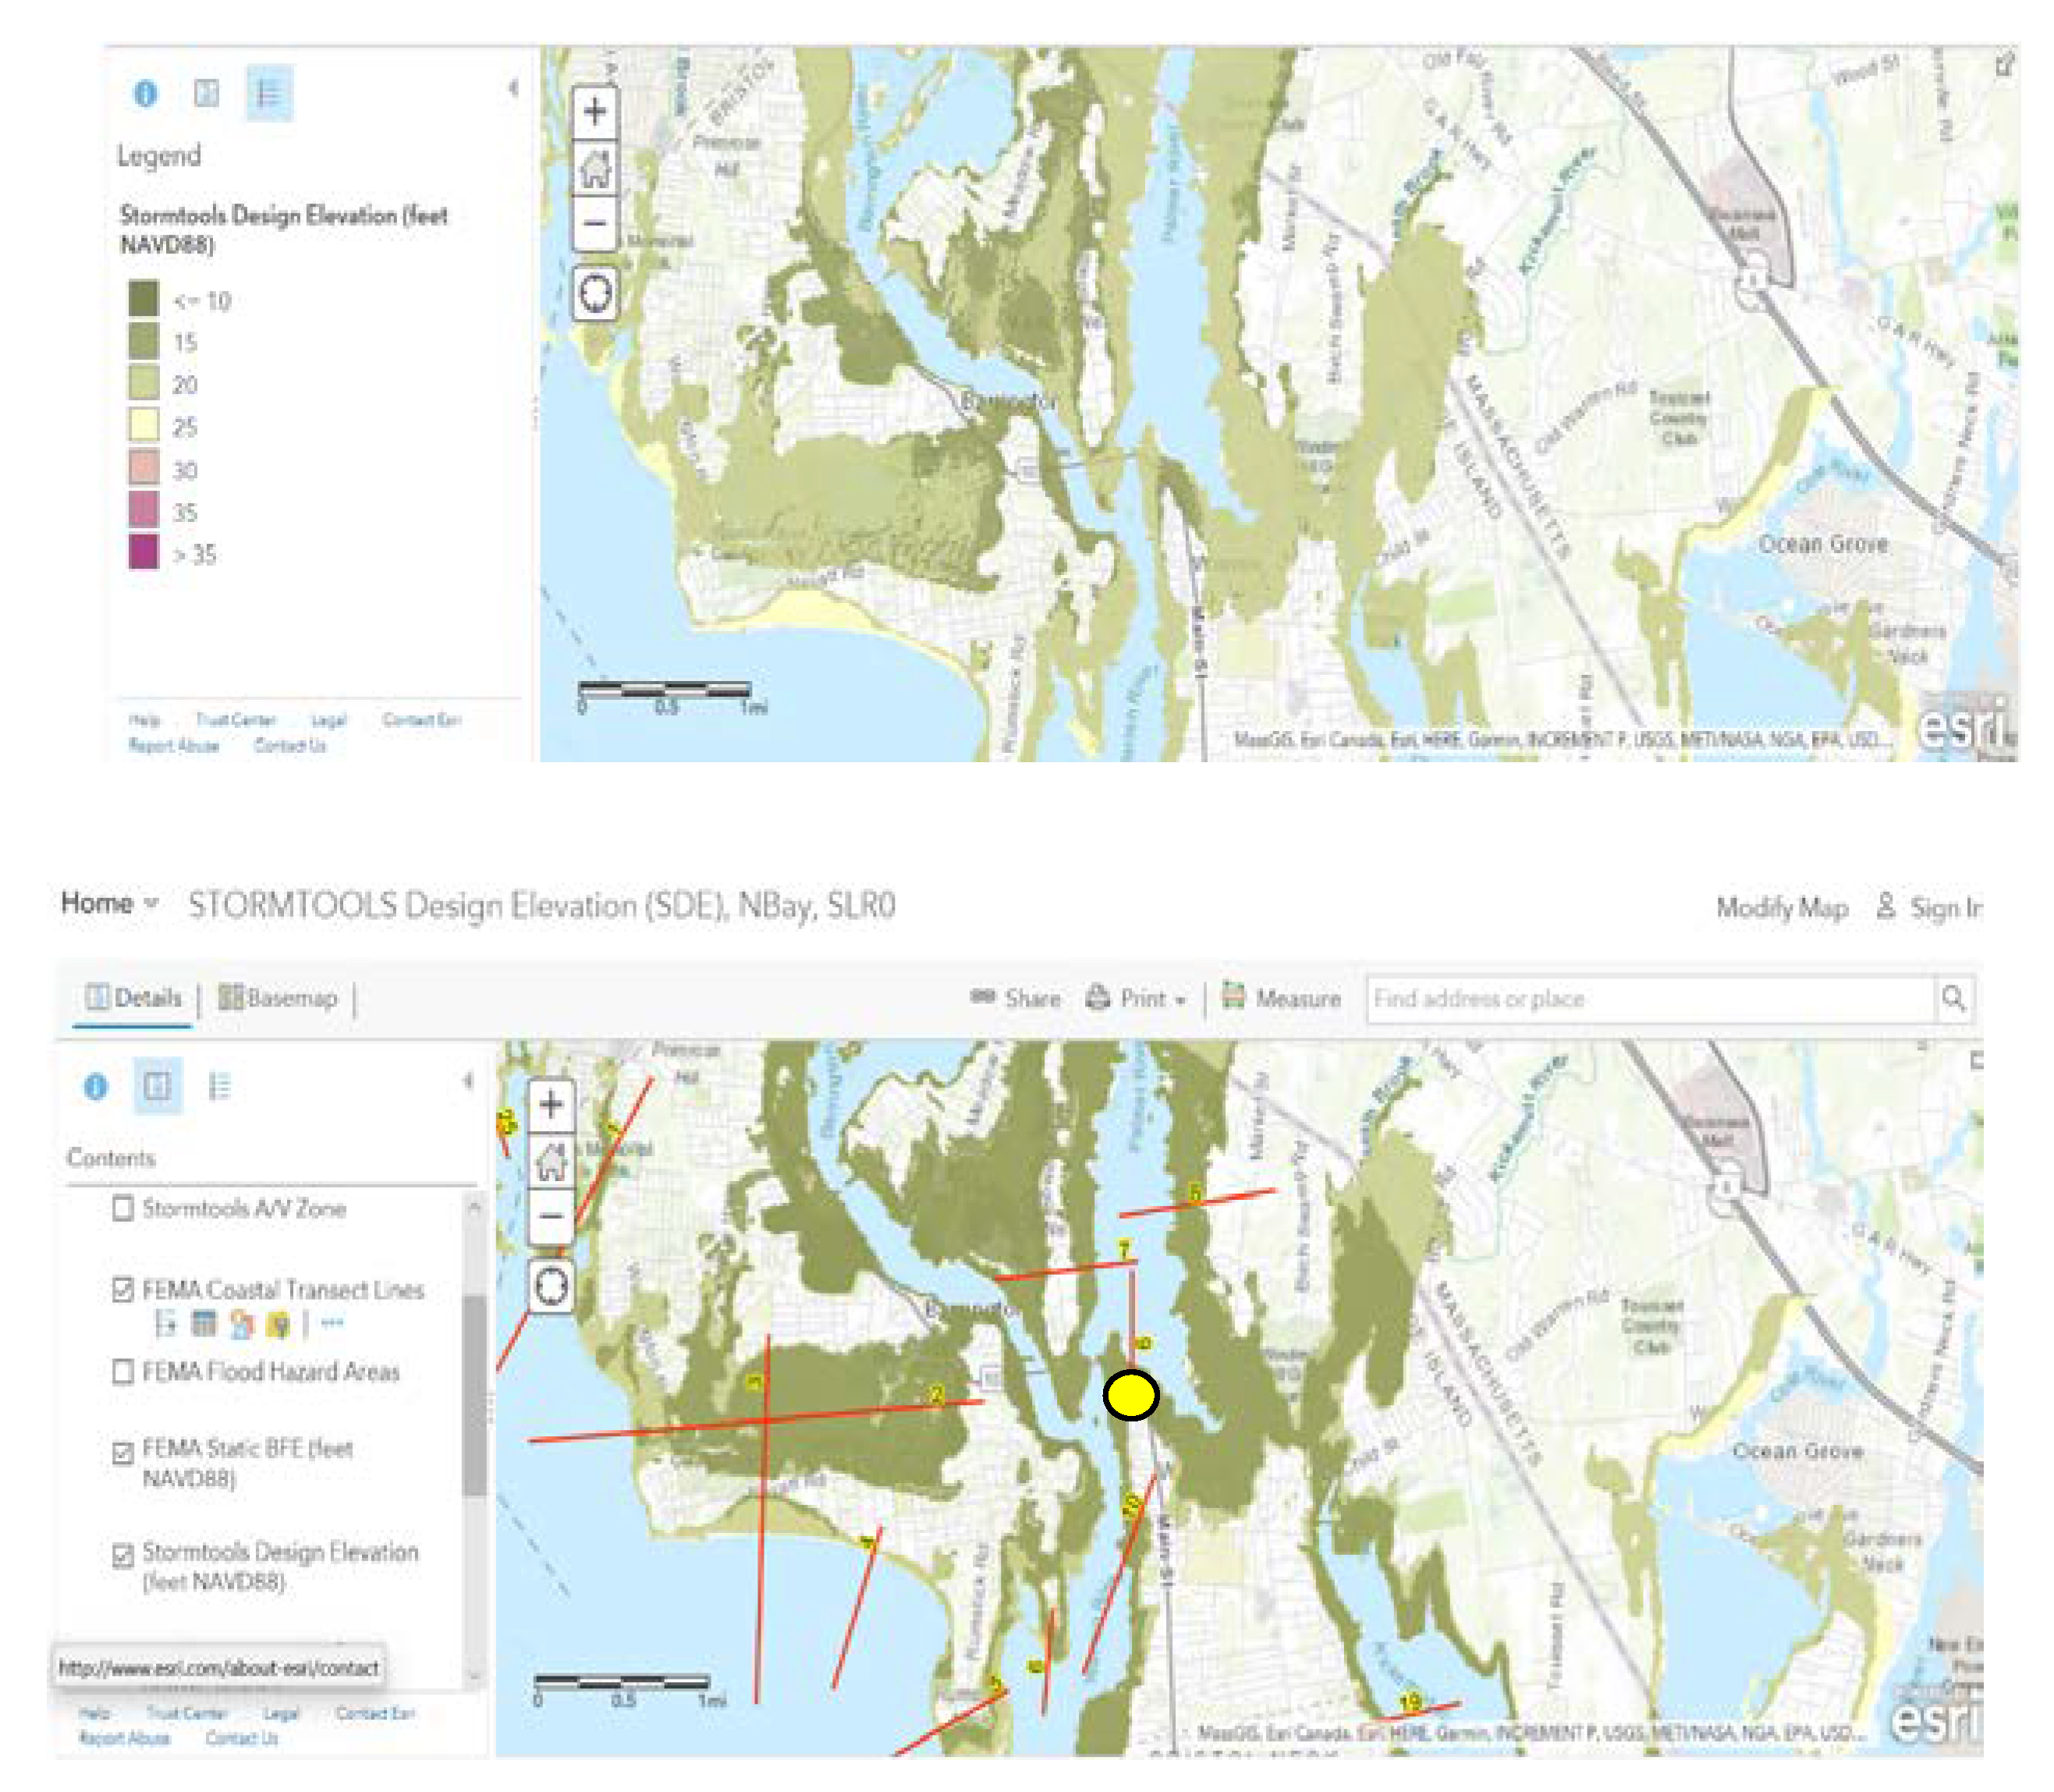Image resolution: width=2054 pixels, height=1792 pixels.
Task: Click the Find address or place field
Action: (x=1648, y=998)
